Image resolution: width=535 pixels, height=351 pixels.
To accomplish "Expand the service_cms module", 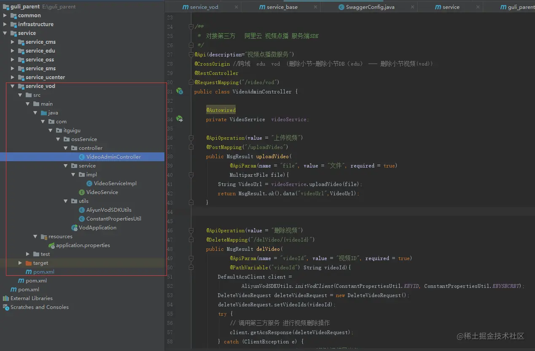I will coord(13,42).
